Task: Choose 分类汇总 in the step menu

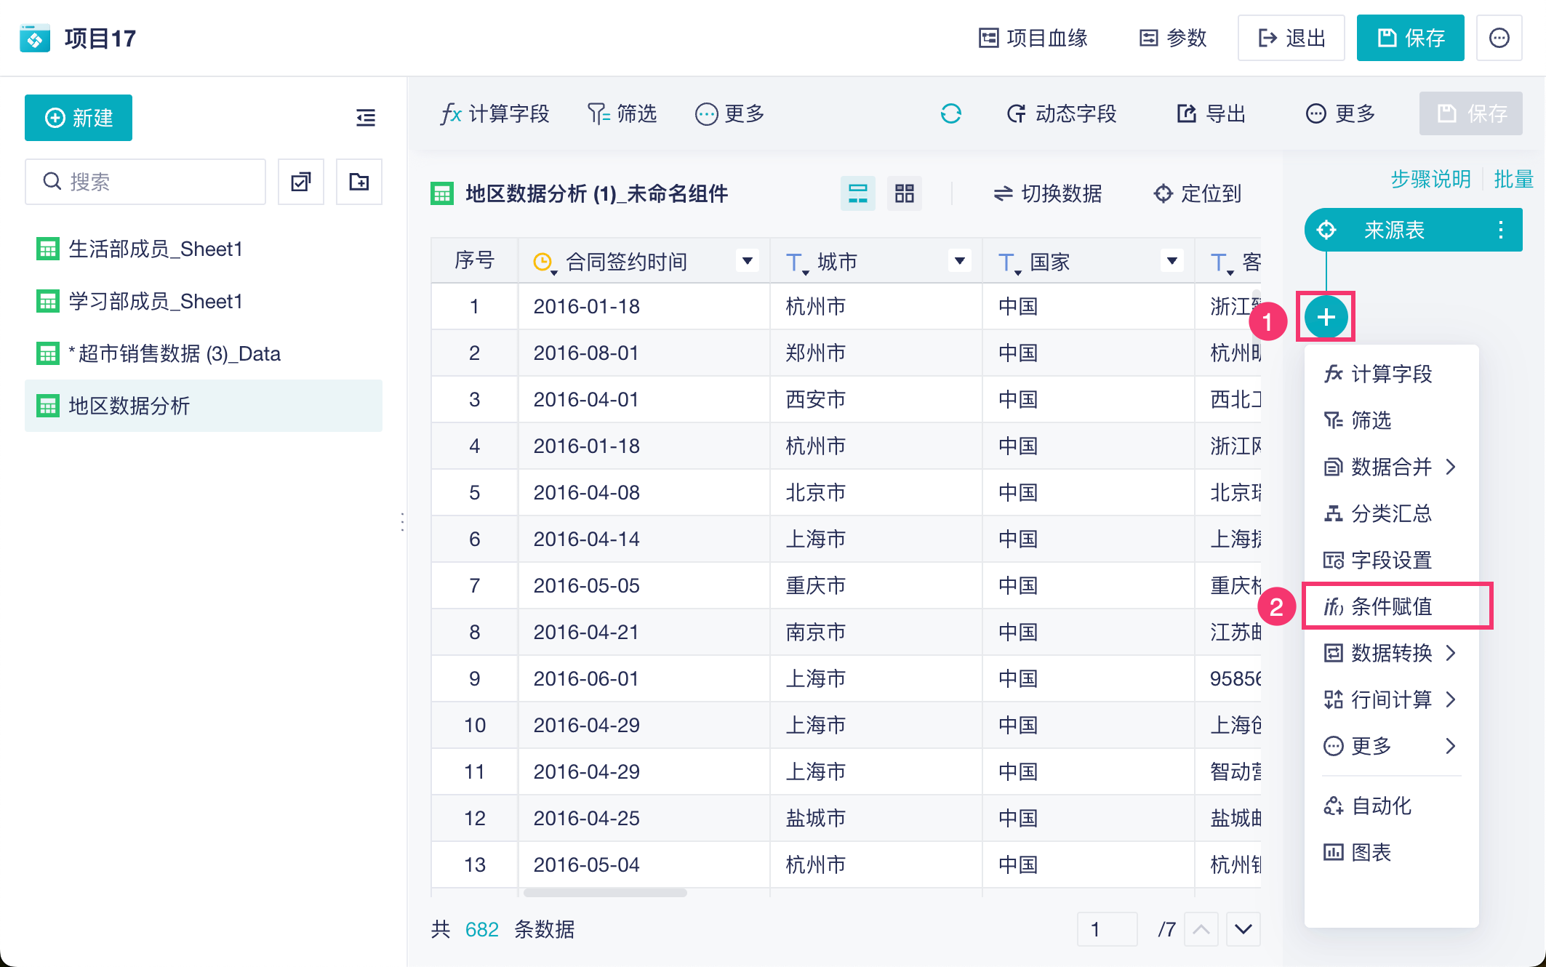Action: (x=1390, y=513)
